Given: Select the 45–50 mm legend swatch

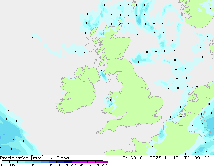Looking at the screenshot, I should coord(99,162).
